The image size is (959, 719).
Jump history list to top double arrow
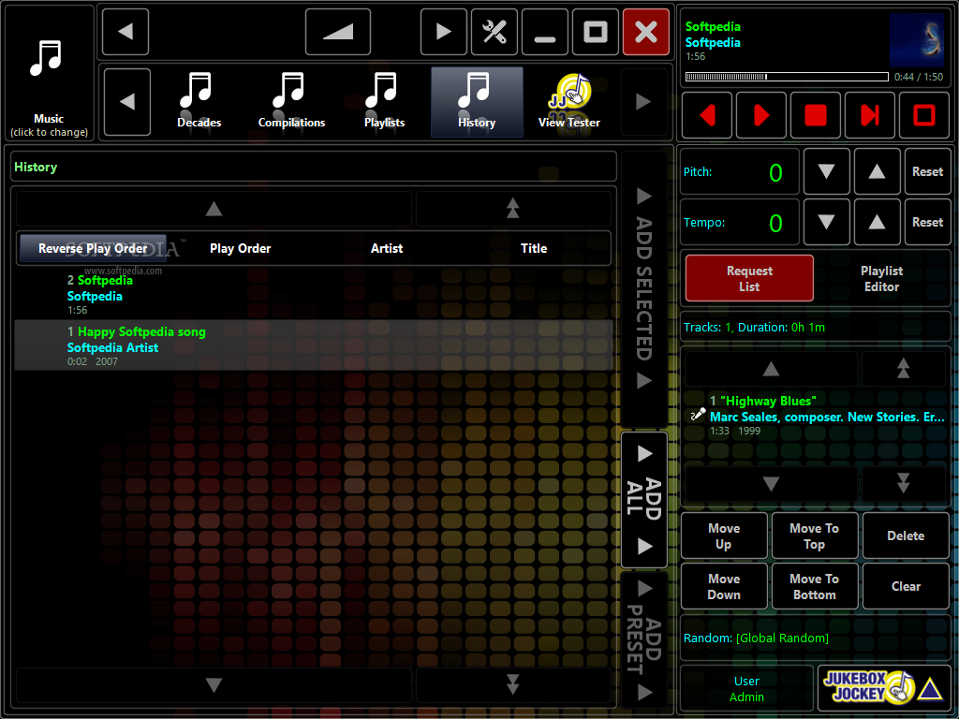click(513, 209)
